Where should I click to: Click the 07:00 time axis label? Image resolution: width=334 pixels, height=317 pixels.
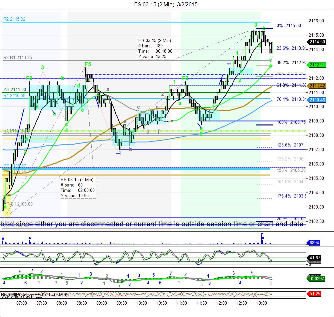[x=22, y=303]
